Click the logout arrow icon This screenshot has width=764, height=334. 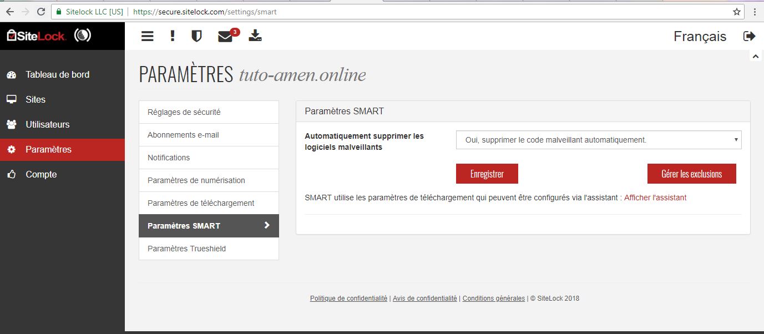pos(749,36)
